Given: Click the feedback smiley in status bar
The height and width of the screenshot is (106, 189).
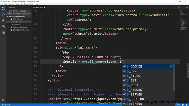Looking at the screenshot, I should [x=183, y=105].
